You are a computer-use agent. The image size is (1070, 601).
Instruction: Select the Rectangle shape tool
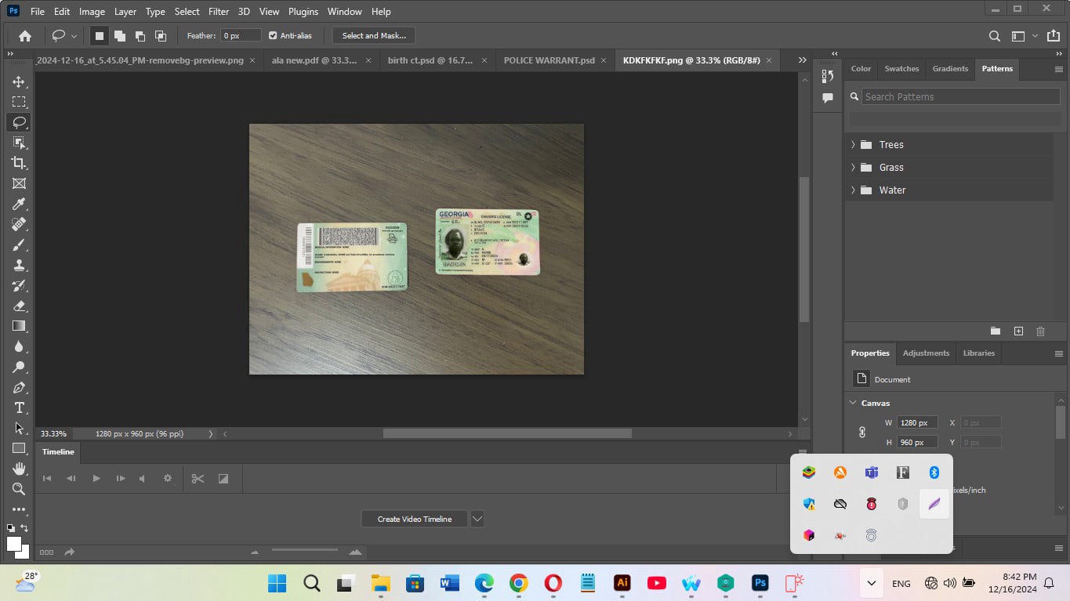[19, 448]
